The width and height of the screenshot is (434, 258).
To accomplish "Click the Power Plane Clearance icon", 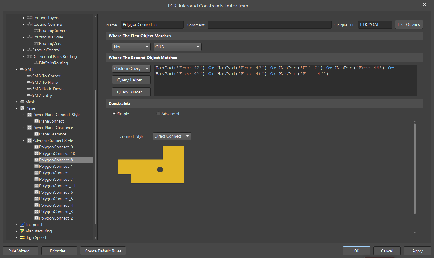I will pyautogui.click(x=29, y=128).
